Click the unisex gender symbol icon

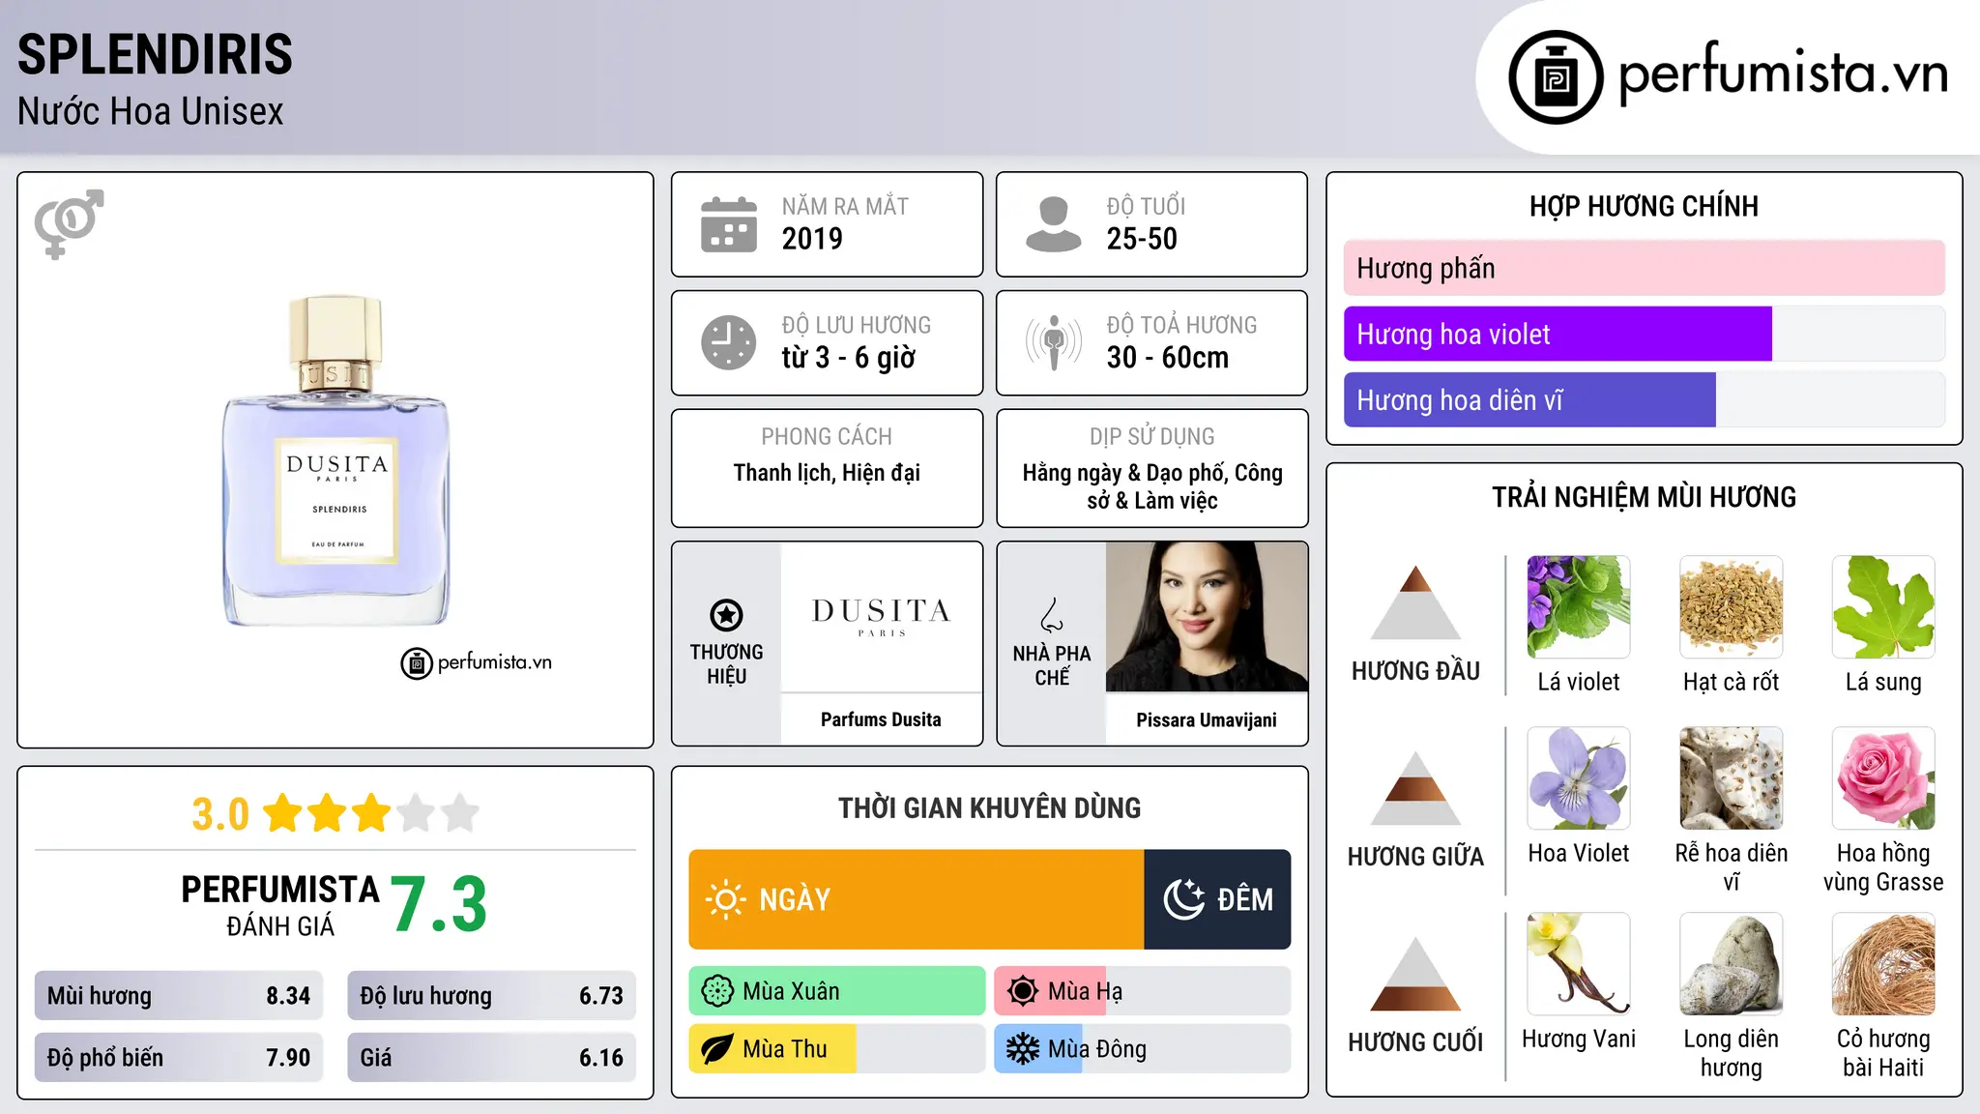[x=69, y=223]
